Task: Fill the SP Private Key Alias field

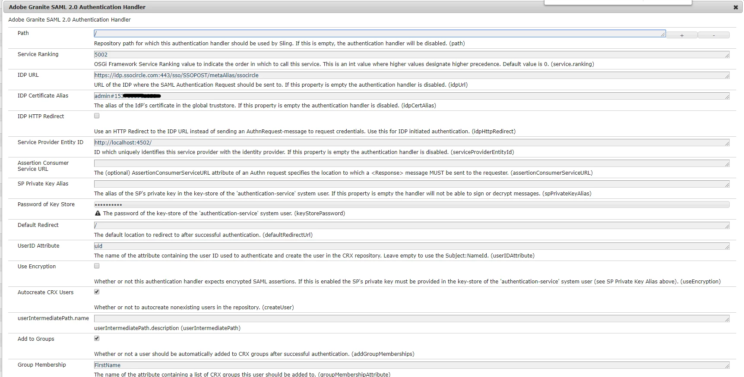Action: coord(412,184)
